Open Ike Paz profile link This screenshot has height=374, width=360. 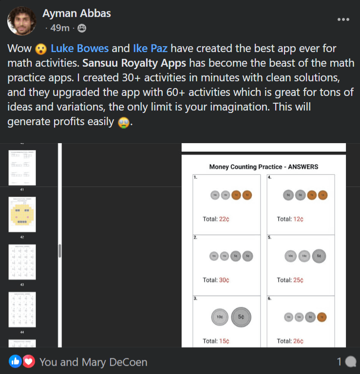[151, 49]
